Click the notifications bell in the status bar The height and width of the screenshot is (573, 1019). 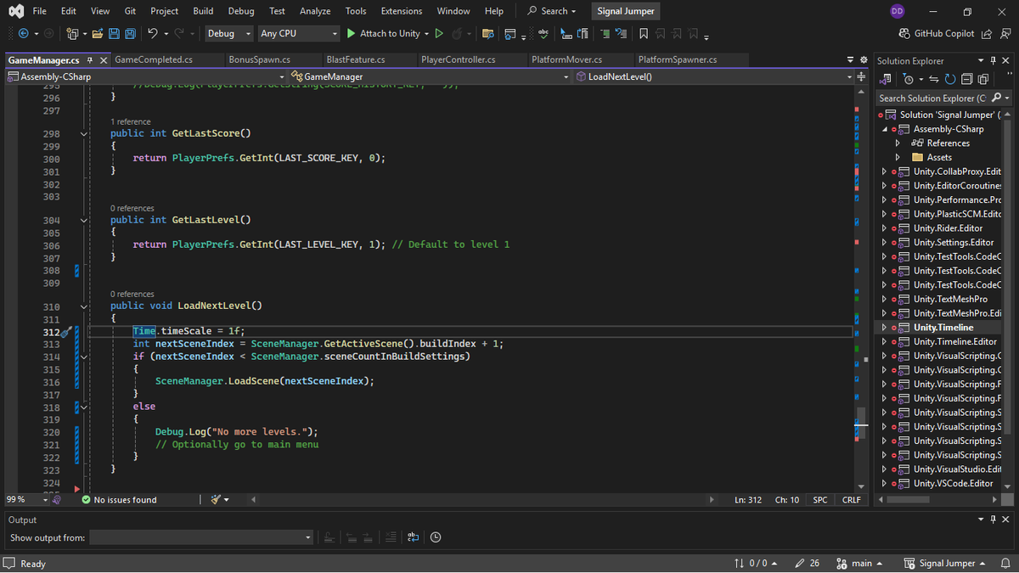tap(1005, 563)
